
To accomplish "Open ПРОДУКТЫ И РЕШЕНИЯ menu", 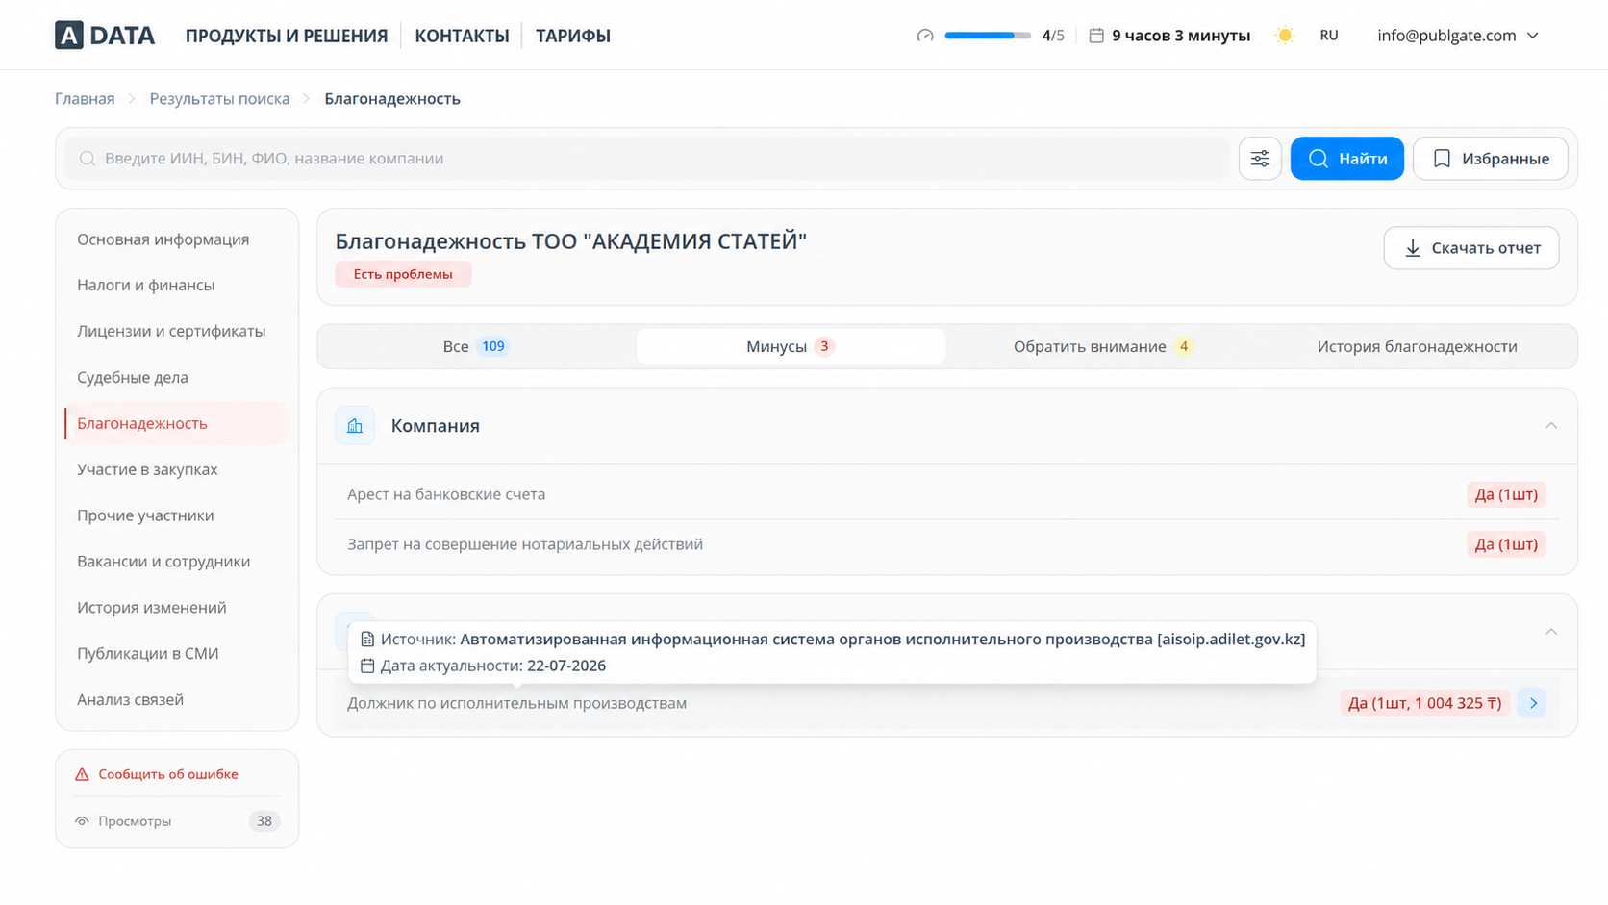I will point(287,36).
